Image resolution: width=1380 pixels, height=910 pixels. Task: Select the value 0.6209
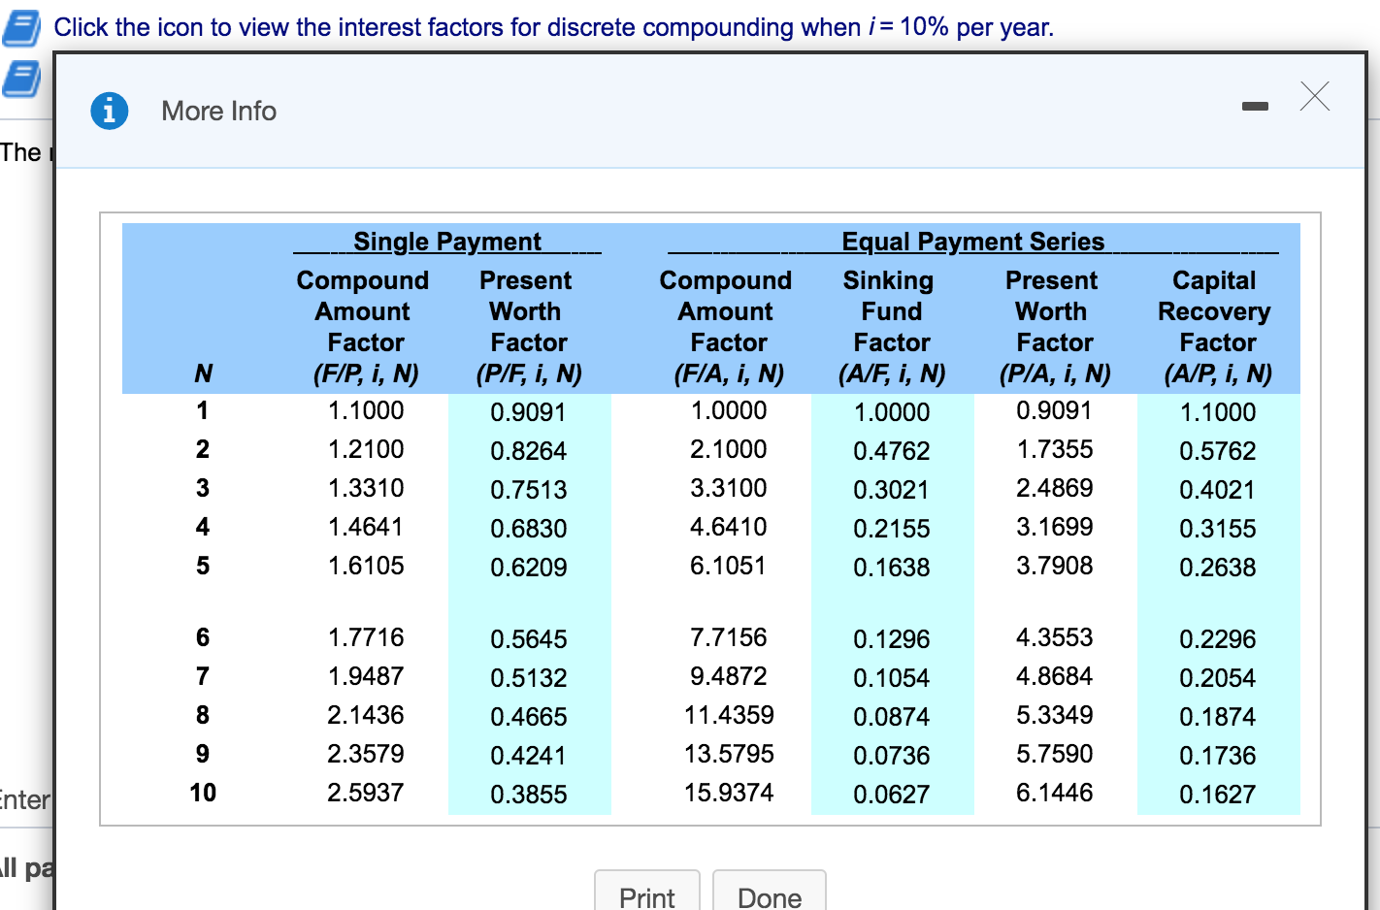coord(529,568)
